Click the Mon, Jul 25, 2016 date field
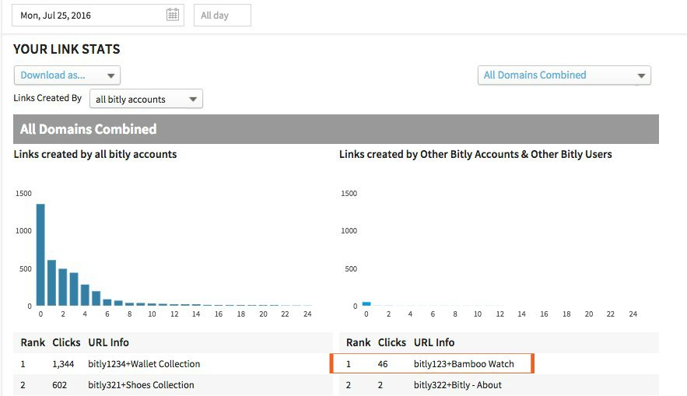The image size is (687, 396). point(98,16)
